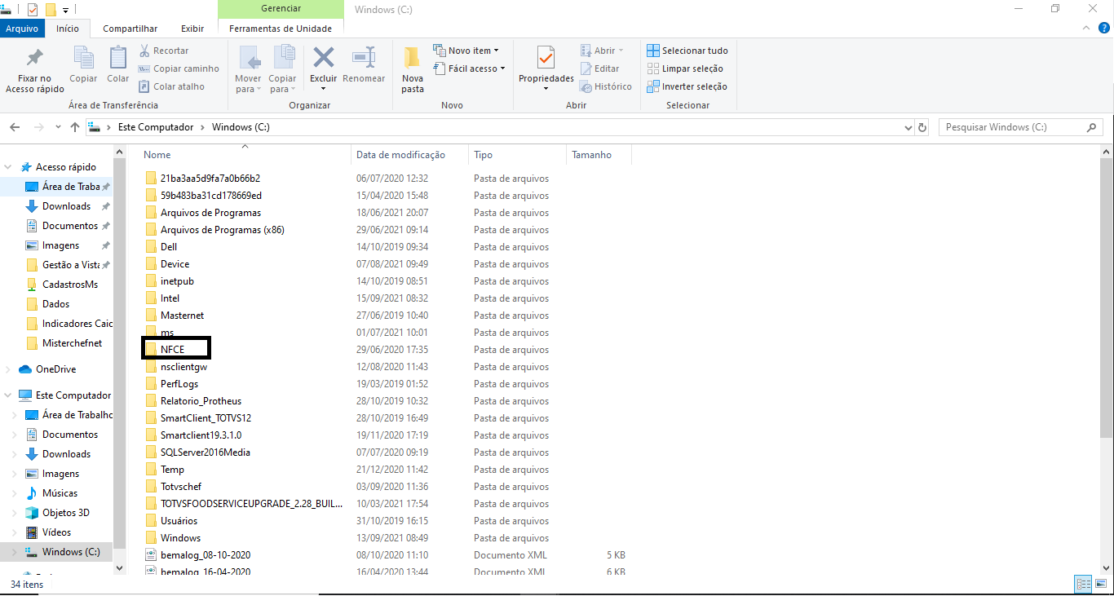
Task: Sort by the Tamanho column header
Action: pos(599,155)
